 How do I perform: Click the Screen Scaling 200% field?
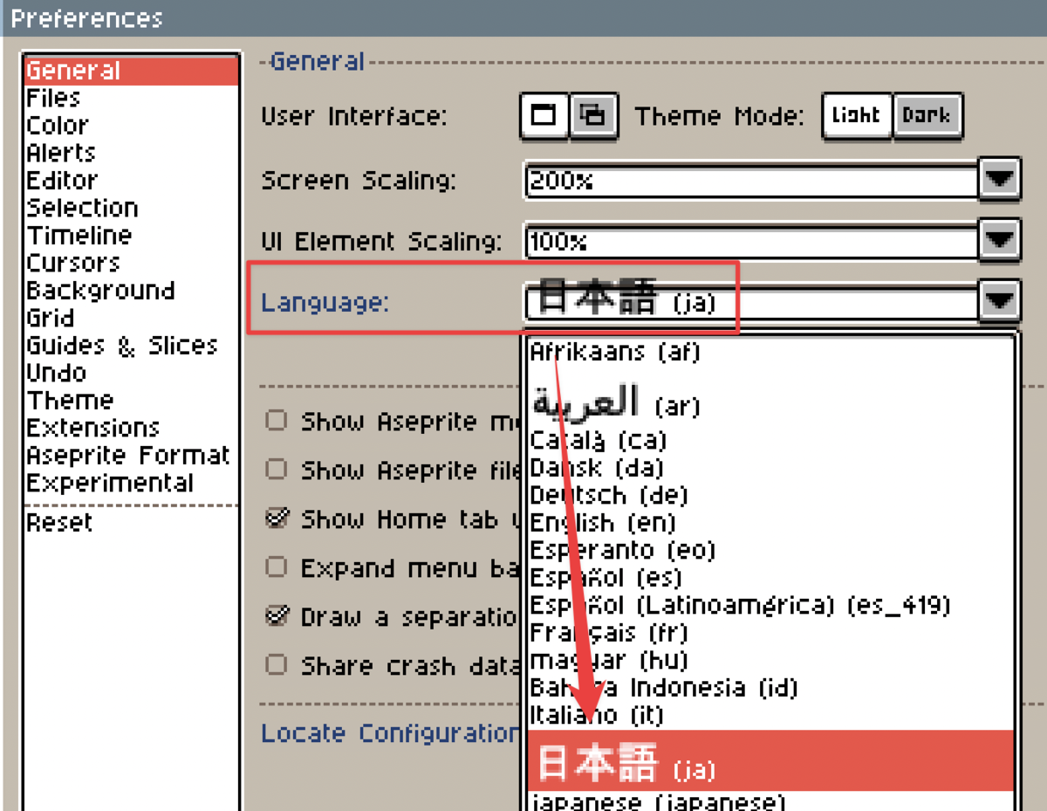[751, 181]
